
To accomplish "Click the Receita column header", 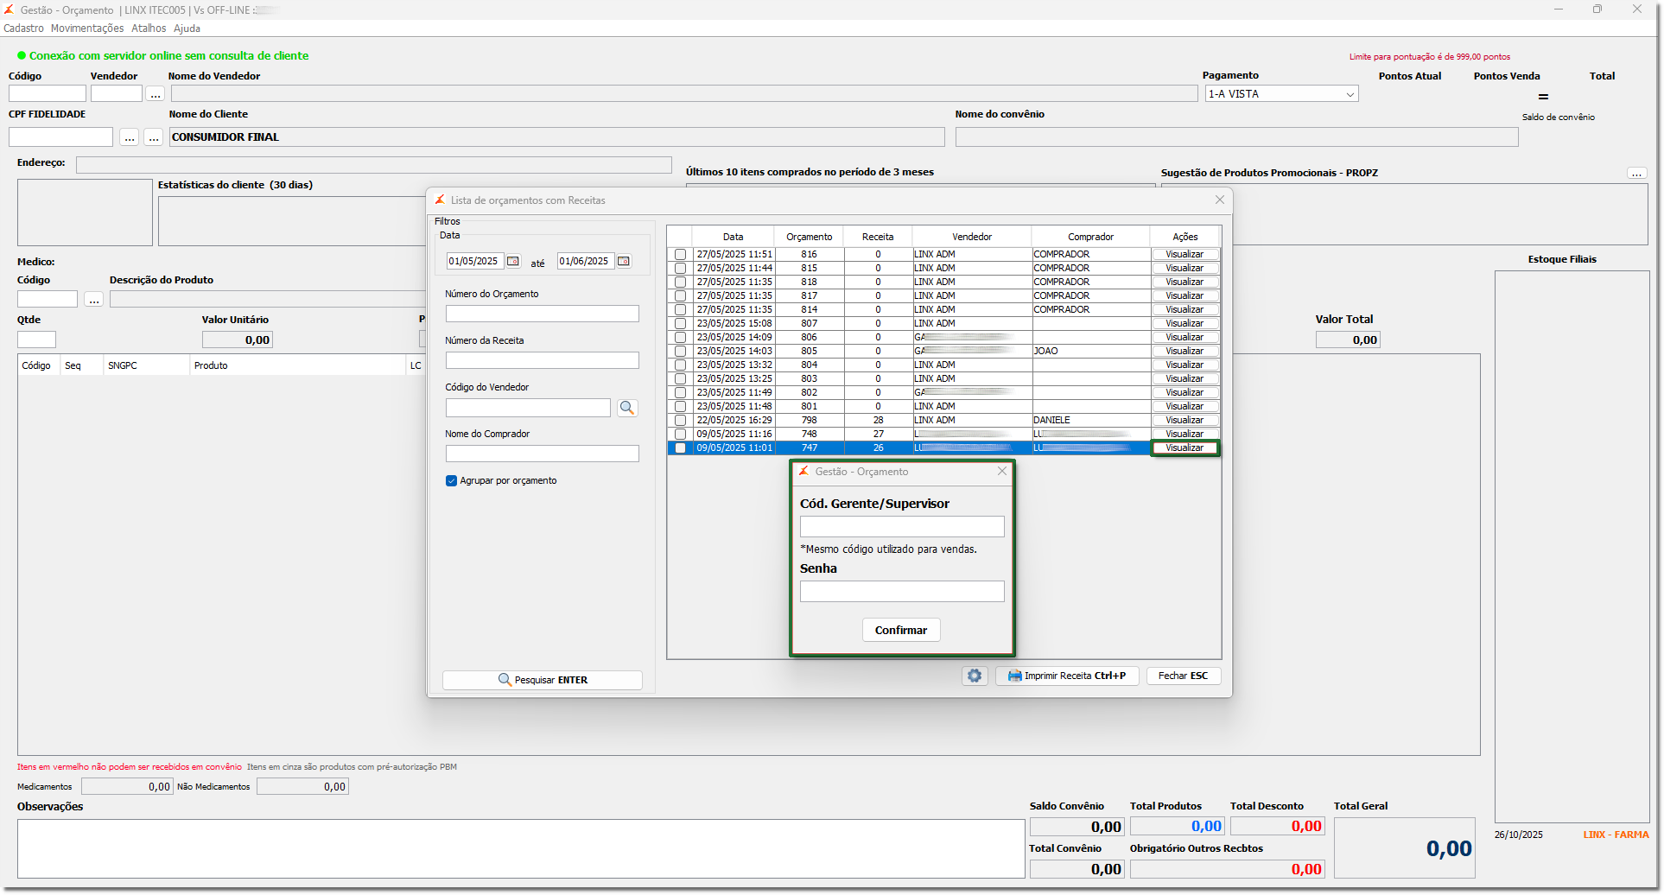I will [878, 237].
